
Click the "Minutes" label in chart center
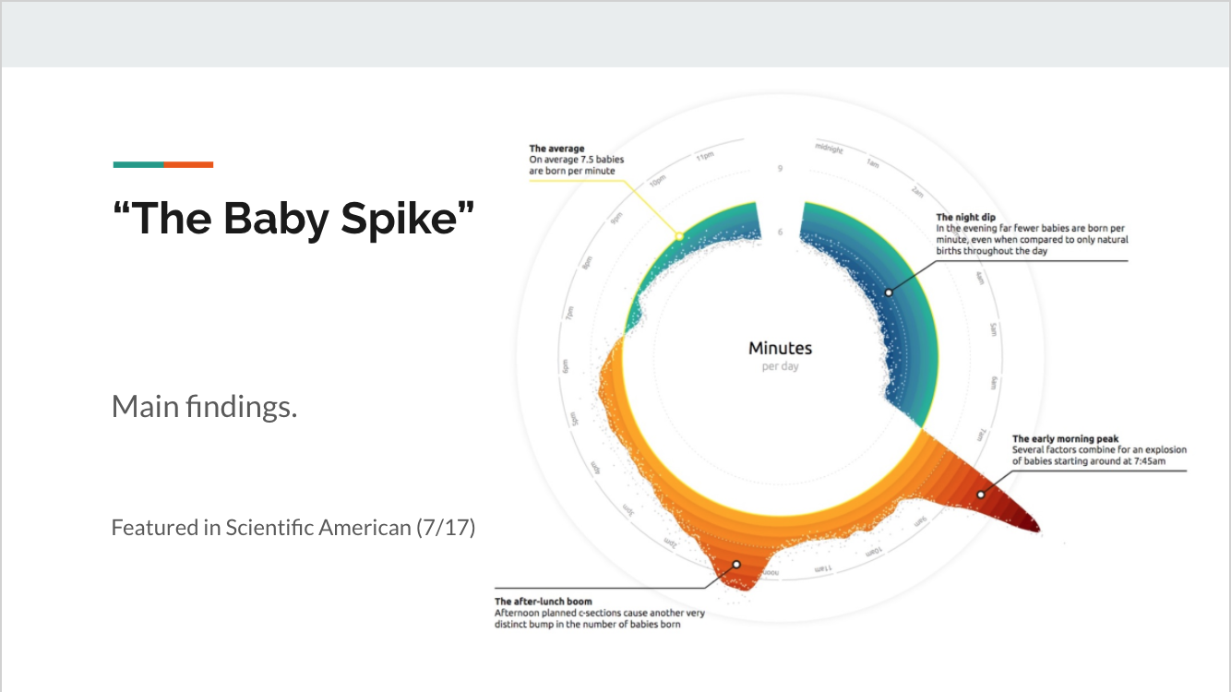pyautogui.click(x=780, y=348)
